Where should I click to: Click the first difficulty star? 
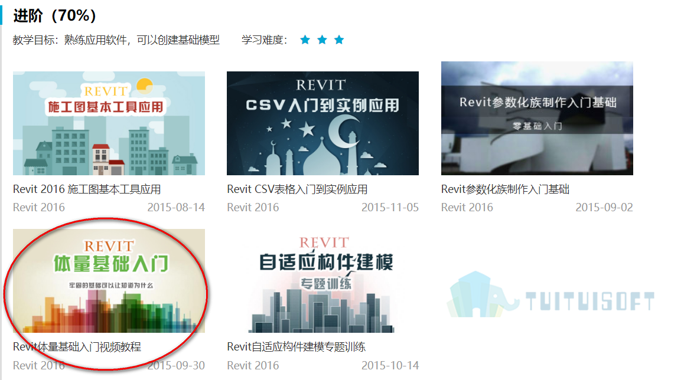pyautogui.click(x=305, y=40)
